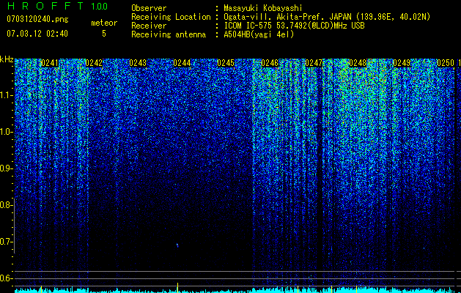Click the yellow spike near 0241 in the level strip
This screenshot has width=461, height=293.
(41, 289)
